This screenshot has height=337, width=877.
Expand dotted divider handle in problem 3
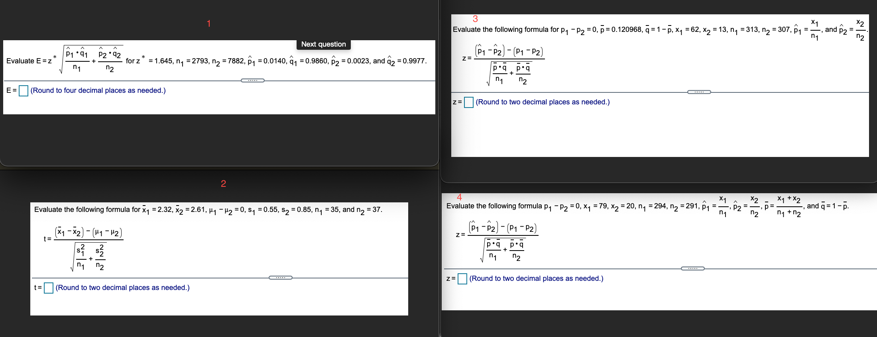pos(699,92)
